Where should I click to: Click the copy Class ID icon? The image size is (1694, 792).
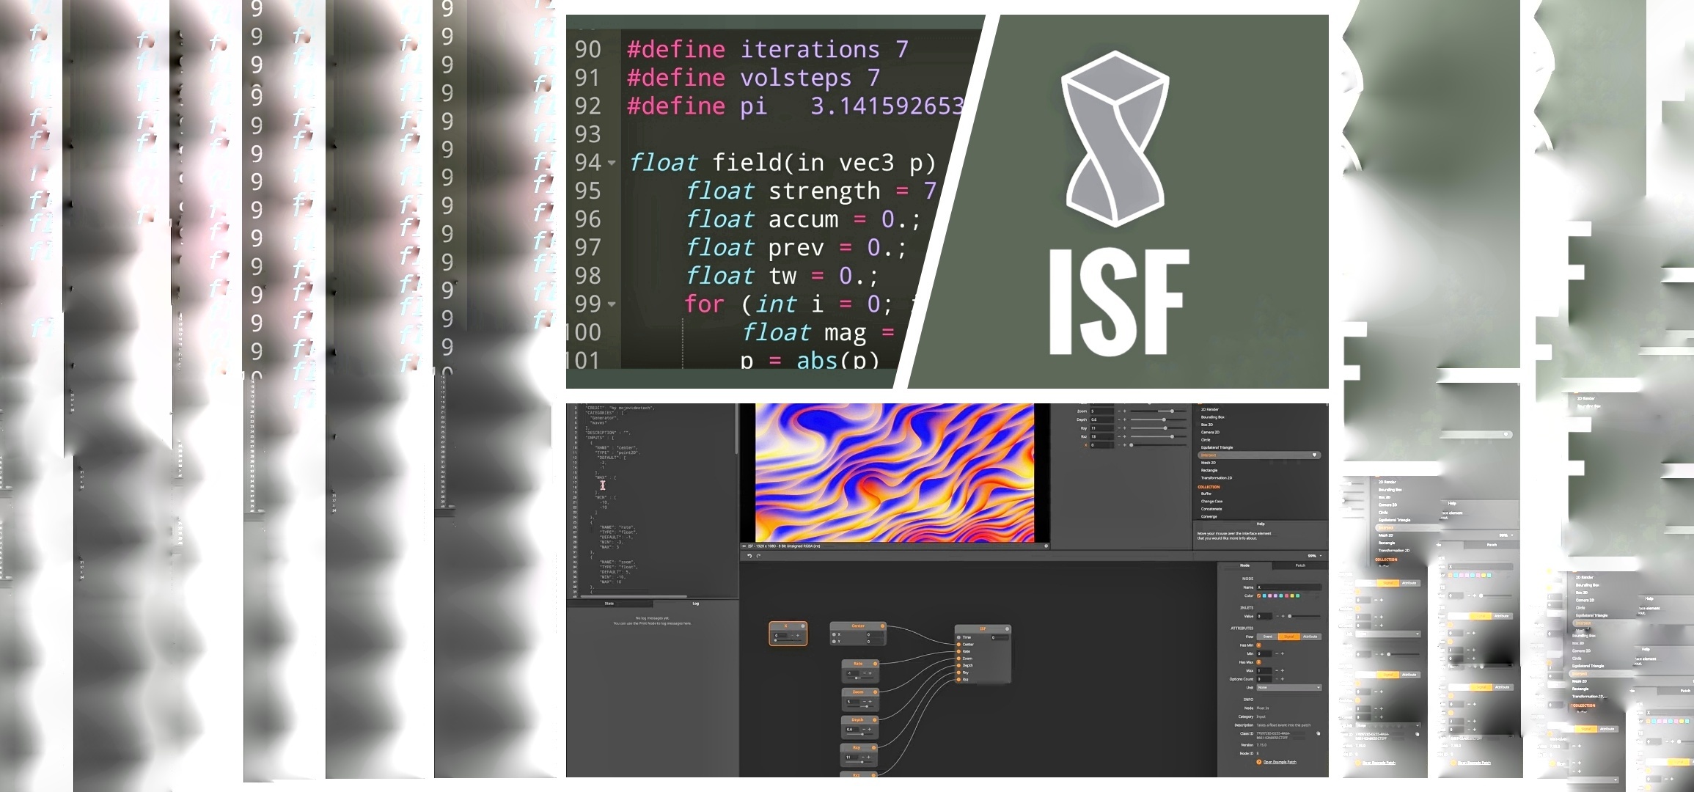coord(1319,733)
